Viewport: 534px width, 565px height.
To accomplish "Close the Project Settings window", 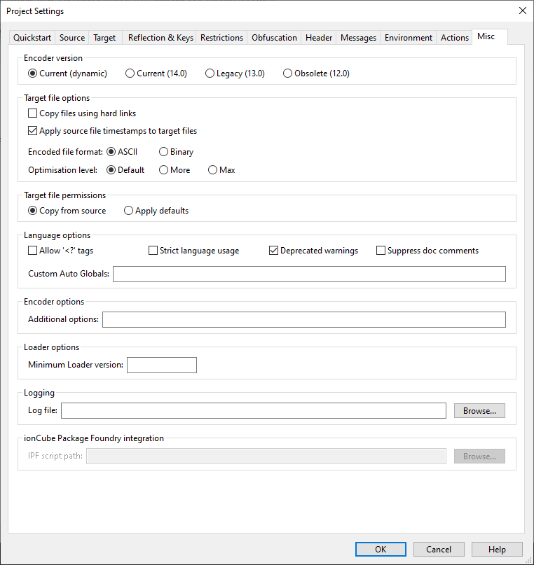I will tap(523, 11).
